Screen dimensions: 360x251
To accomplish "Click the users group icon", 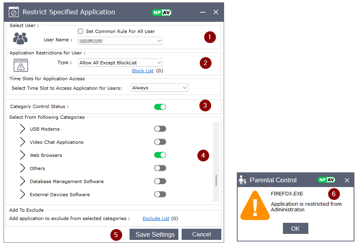I will coord(20,38).
